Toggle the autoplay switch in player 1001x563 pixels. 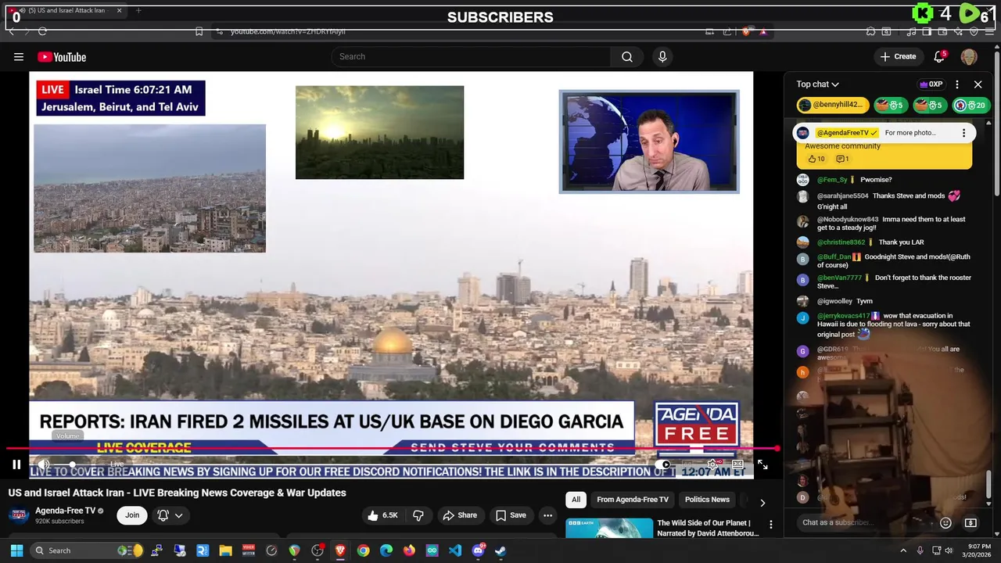point(665,464)
